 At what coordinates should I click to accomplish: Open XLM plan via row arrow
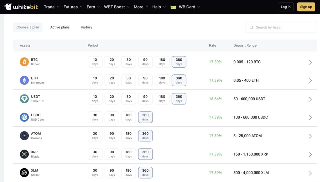tap(310, 173)
